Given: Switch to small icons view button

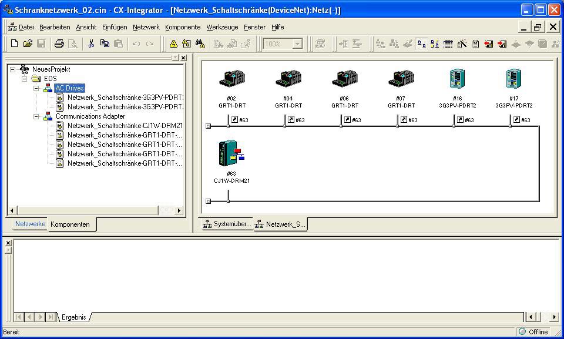Looking at the screenshot, I should click(x=435, y=44).
